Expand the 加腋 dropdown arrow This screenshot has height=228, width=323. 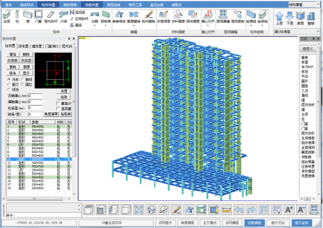pyautogui.click(x=95, y=26)
